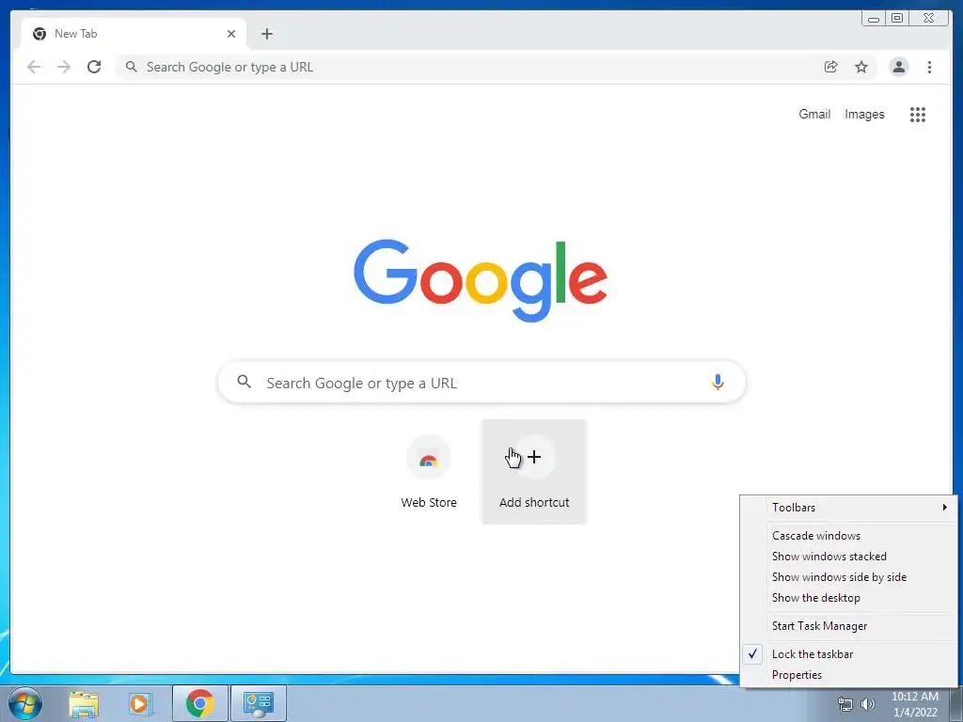Open the Images link
The height and width of the screenshot is (722, 963).
point(864,114)
